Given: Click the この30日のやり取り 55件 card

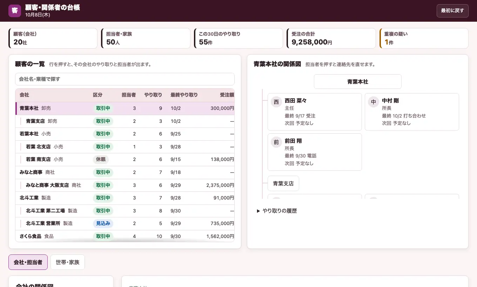Looking at the screenshot, I should [238, 38].
